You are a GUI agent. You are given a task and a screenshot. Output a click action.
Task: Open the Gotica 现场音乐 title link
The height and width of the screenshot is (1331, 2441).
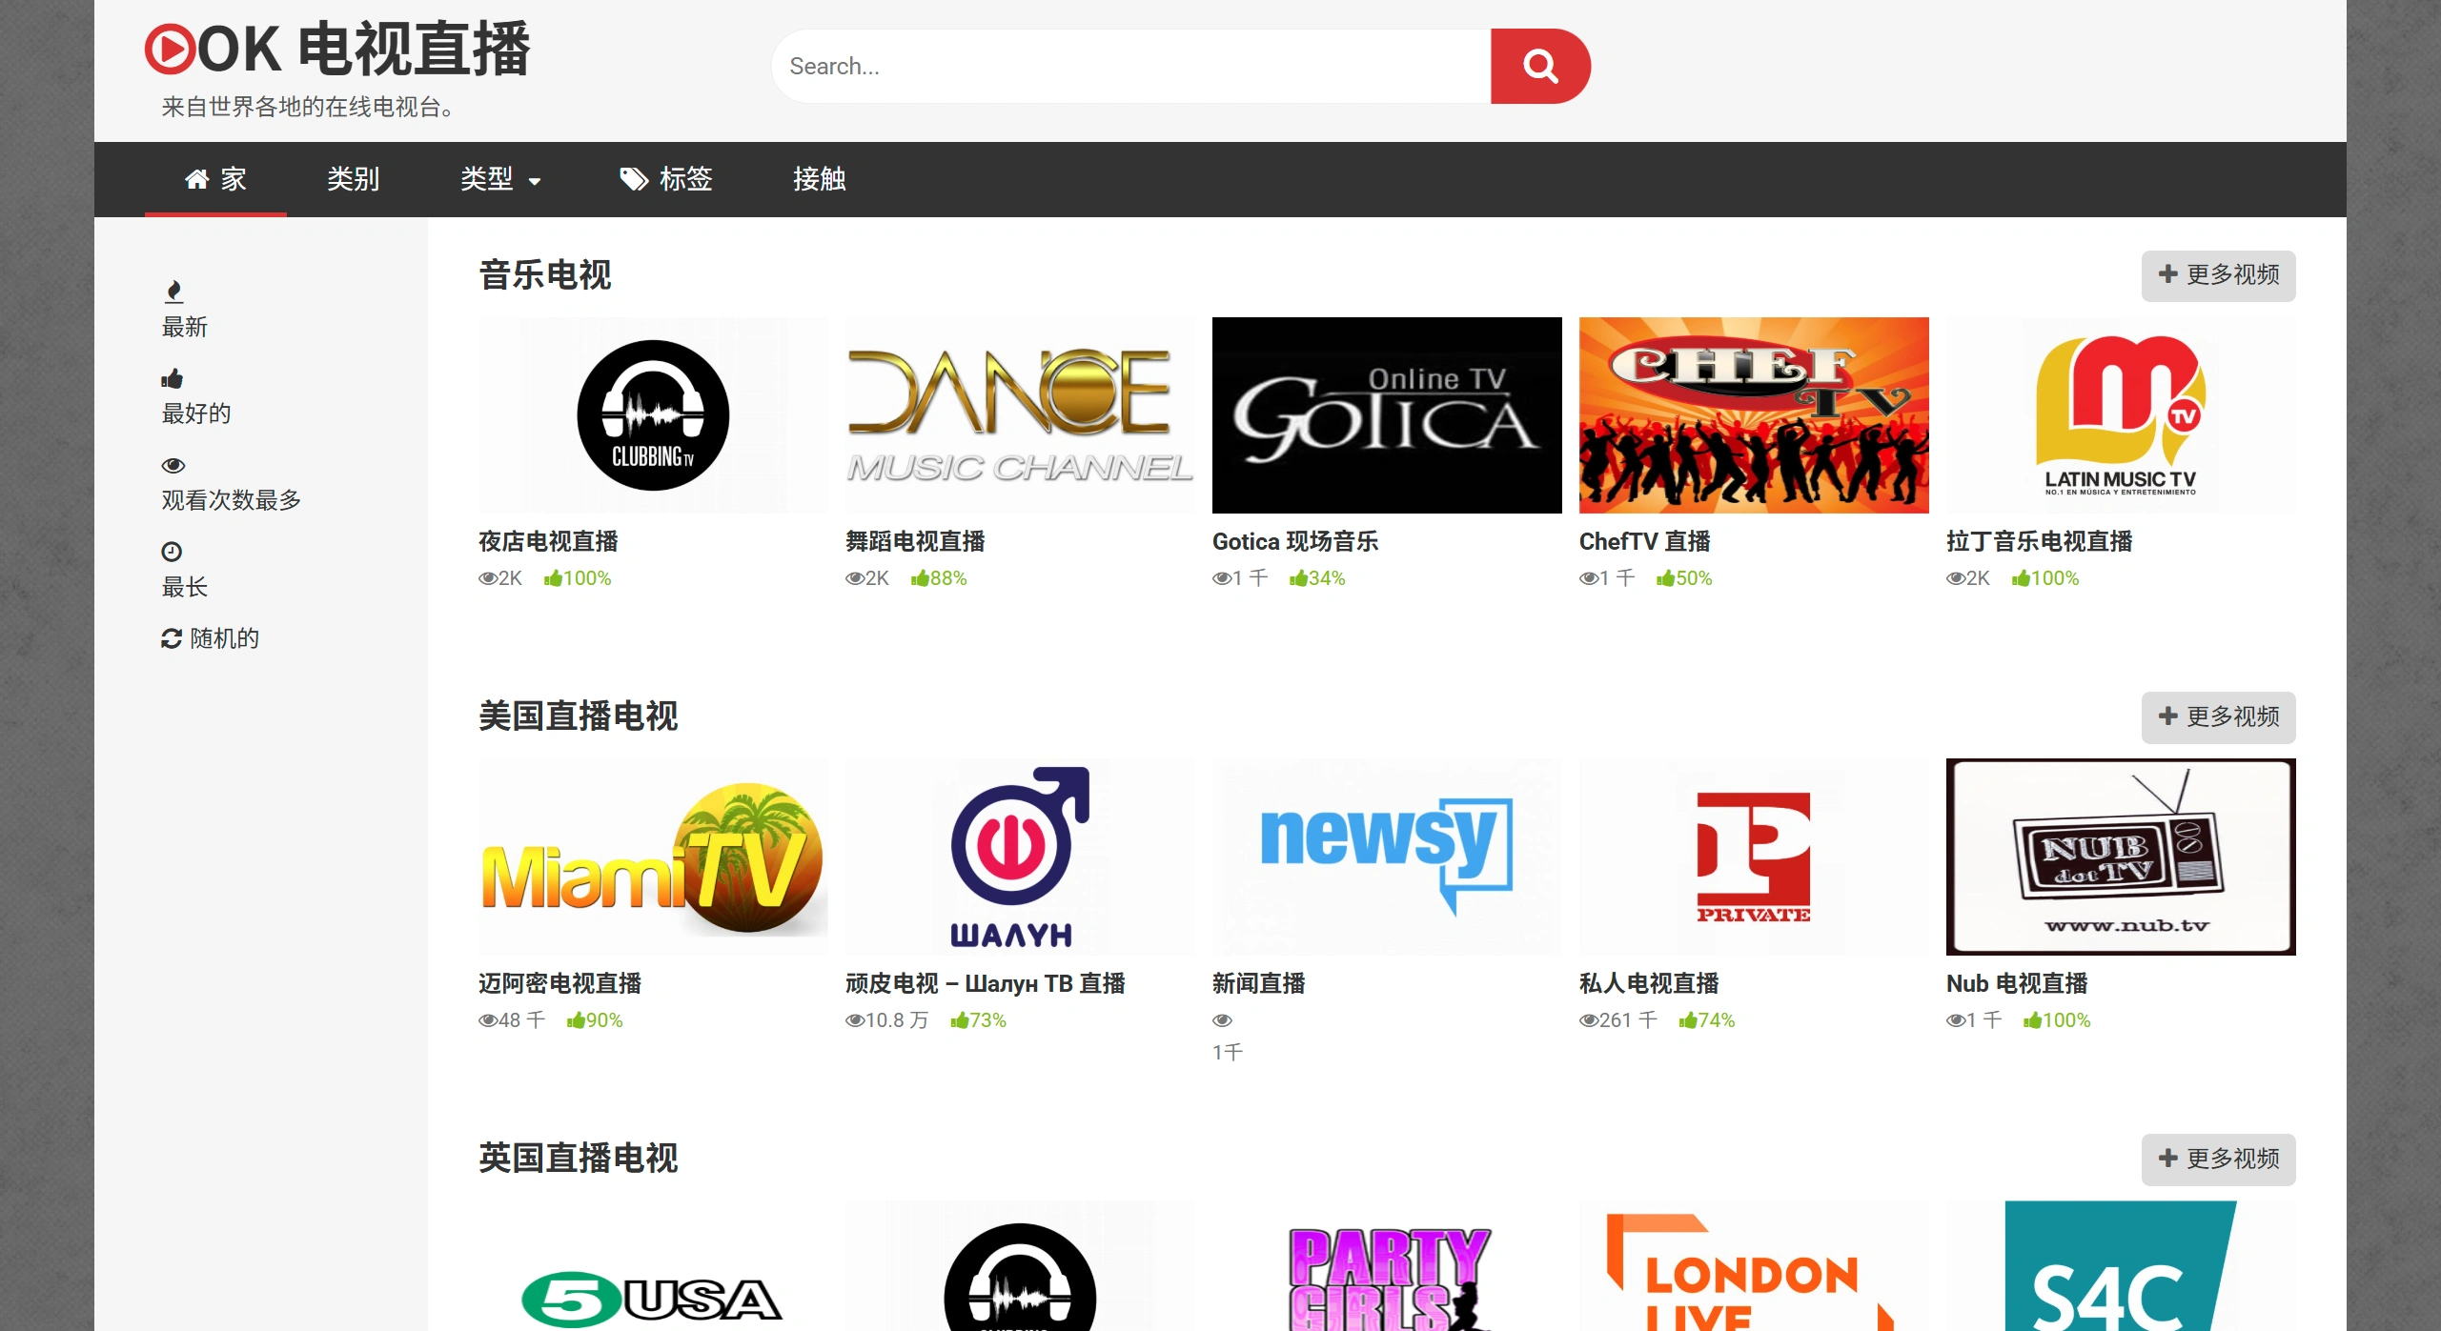(x=1294, y=541)
